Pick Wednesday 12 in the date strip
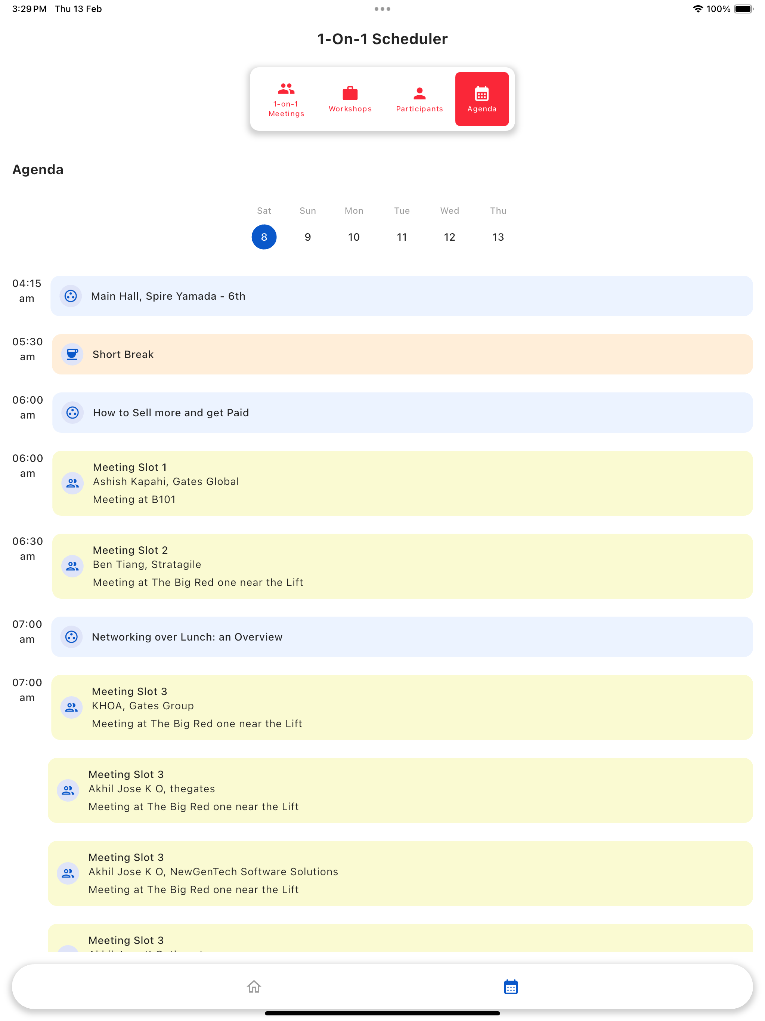The height and width of the screenshot is (1021, 765). coord(449,237)
